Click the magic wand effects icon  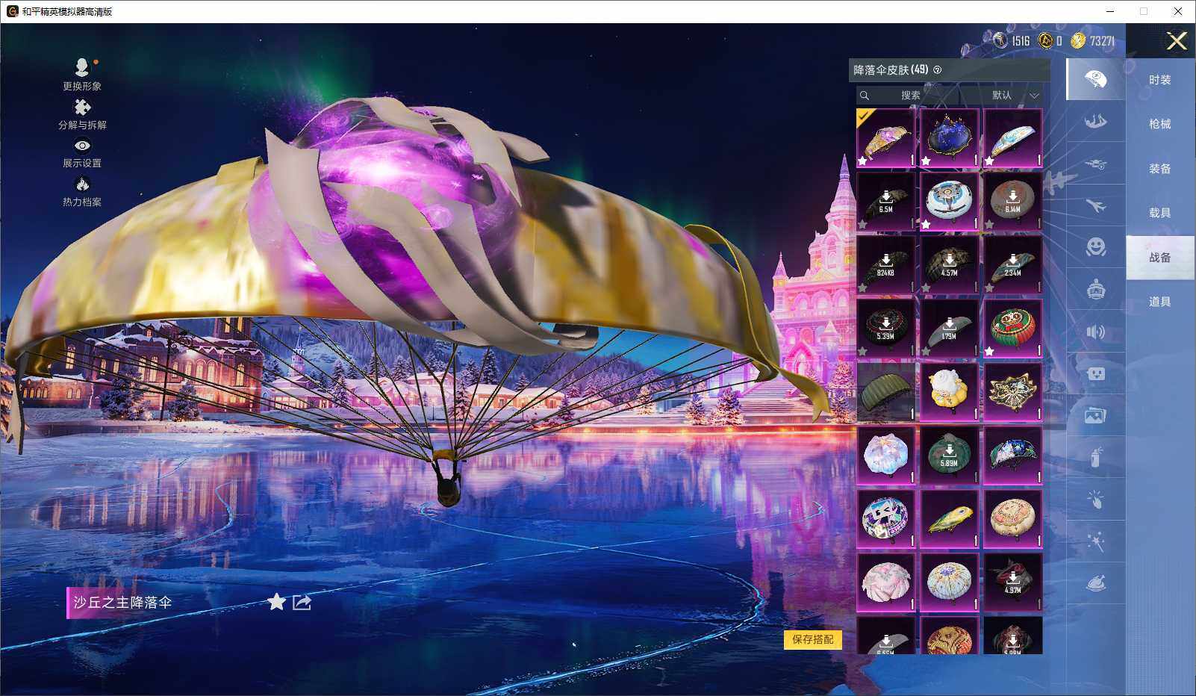pyautogui.click(x=1096, y=541)
